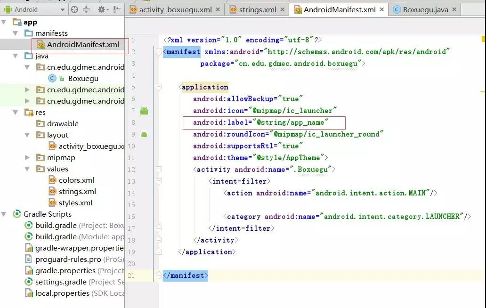This screenshot has height=308, width=486.
Task: Open proguard-rules.pro file
Action: point(80,259)
